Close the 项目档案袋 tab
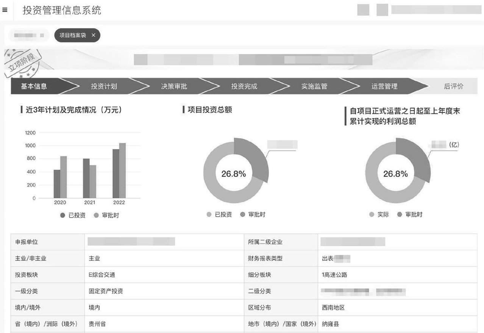Image resolution: width=484 pixels, height=333 pixels. pyautogui.click(x=94, y=35)
